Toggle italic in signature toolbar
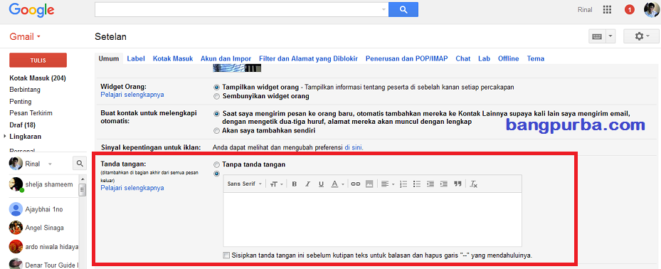 coord(308,184)
